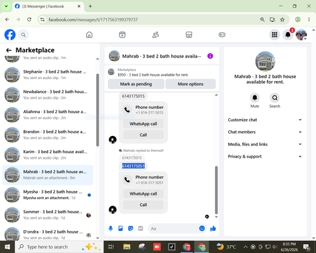Click the chat messages scrollbar
Screen dimensions: 316x253
pos(216,190)
